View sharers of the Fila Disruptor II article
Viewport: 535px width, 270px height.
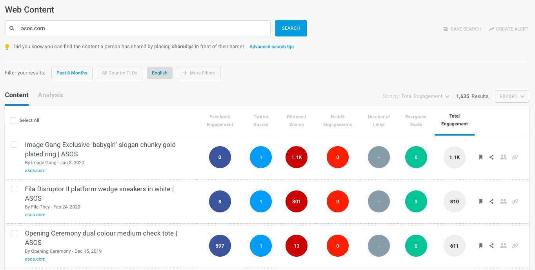[x=504, y=201]
